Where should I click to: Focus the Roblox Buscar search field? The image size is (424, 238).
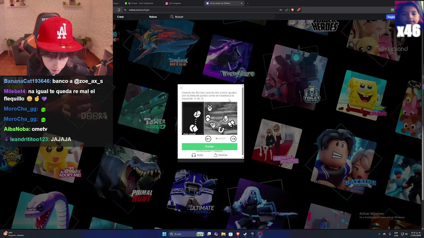222,17
